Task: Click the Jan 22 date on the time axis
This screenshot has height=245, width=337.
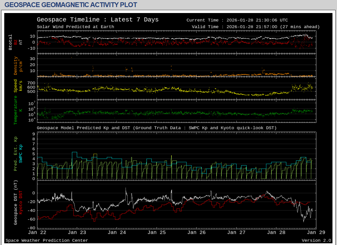Action: tap(37, 233)
